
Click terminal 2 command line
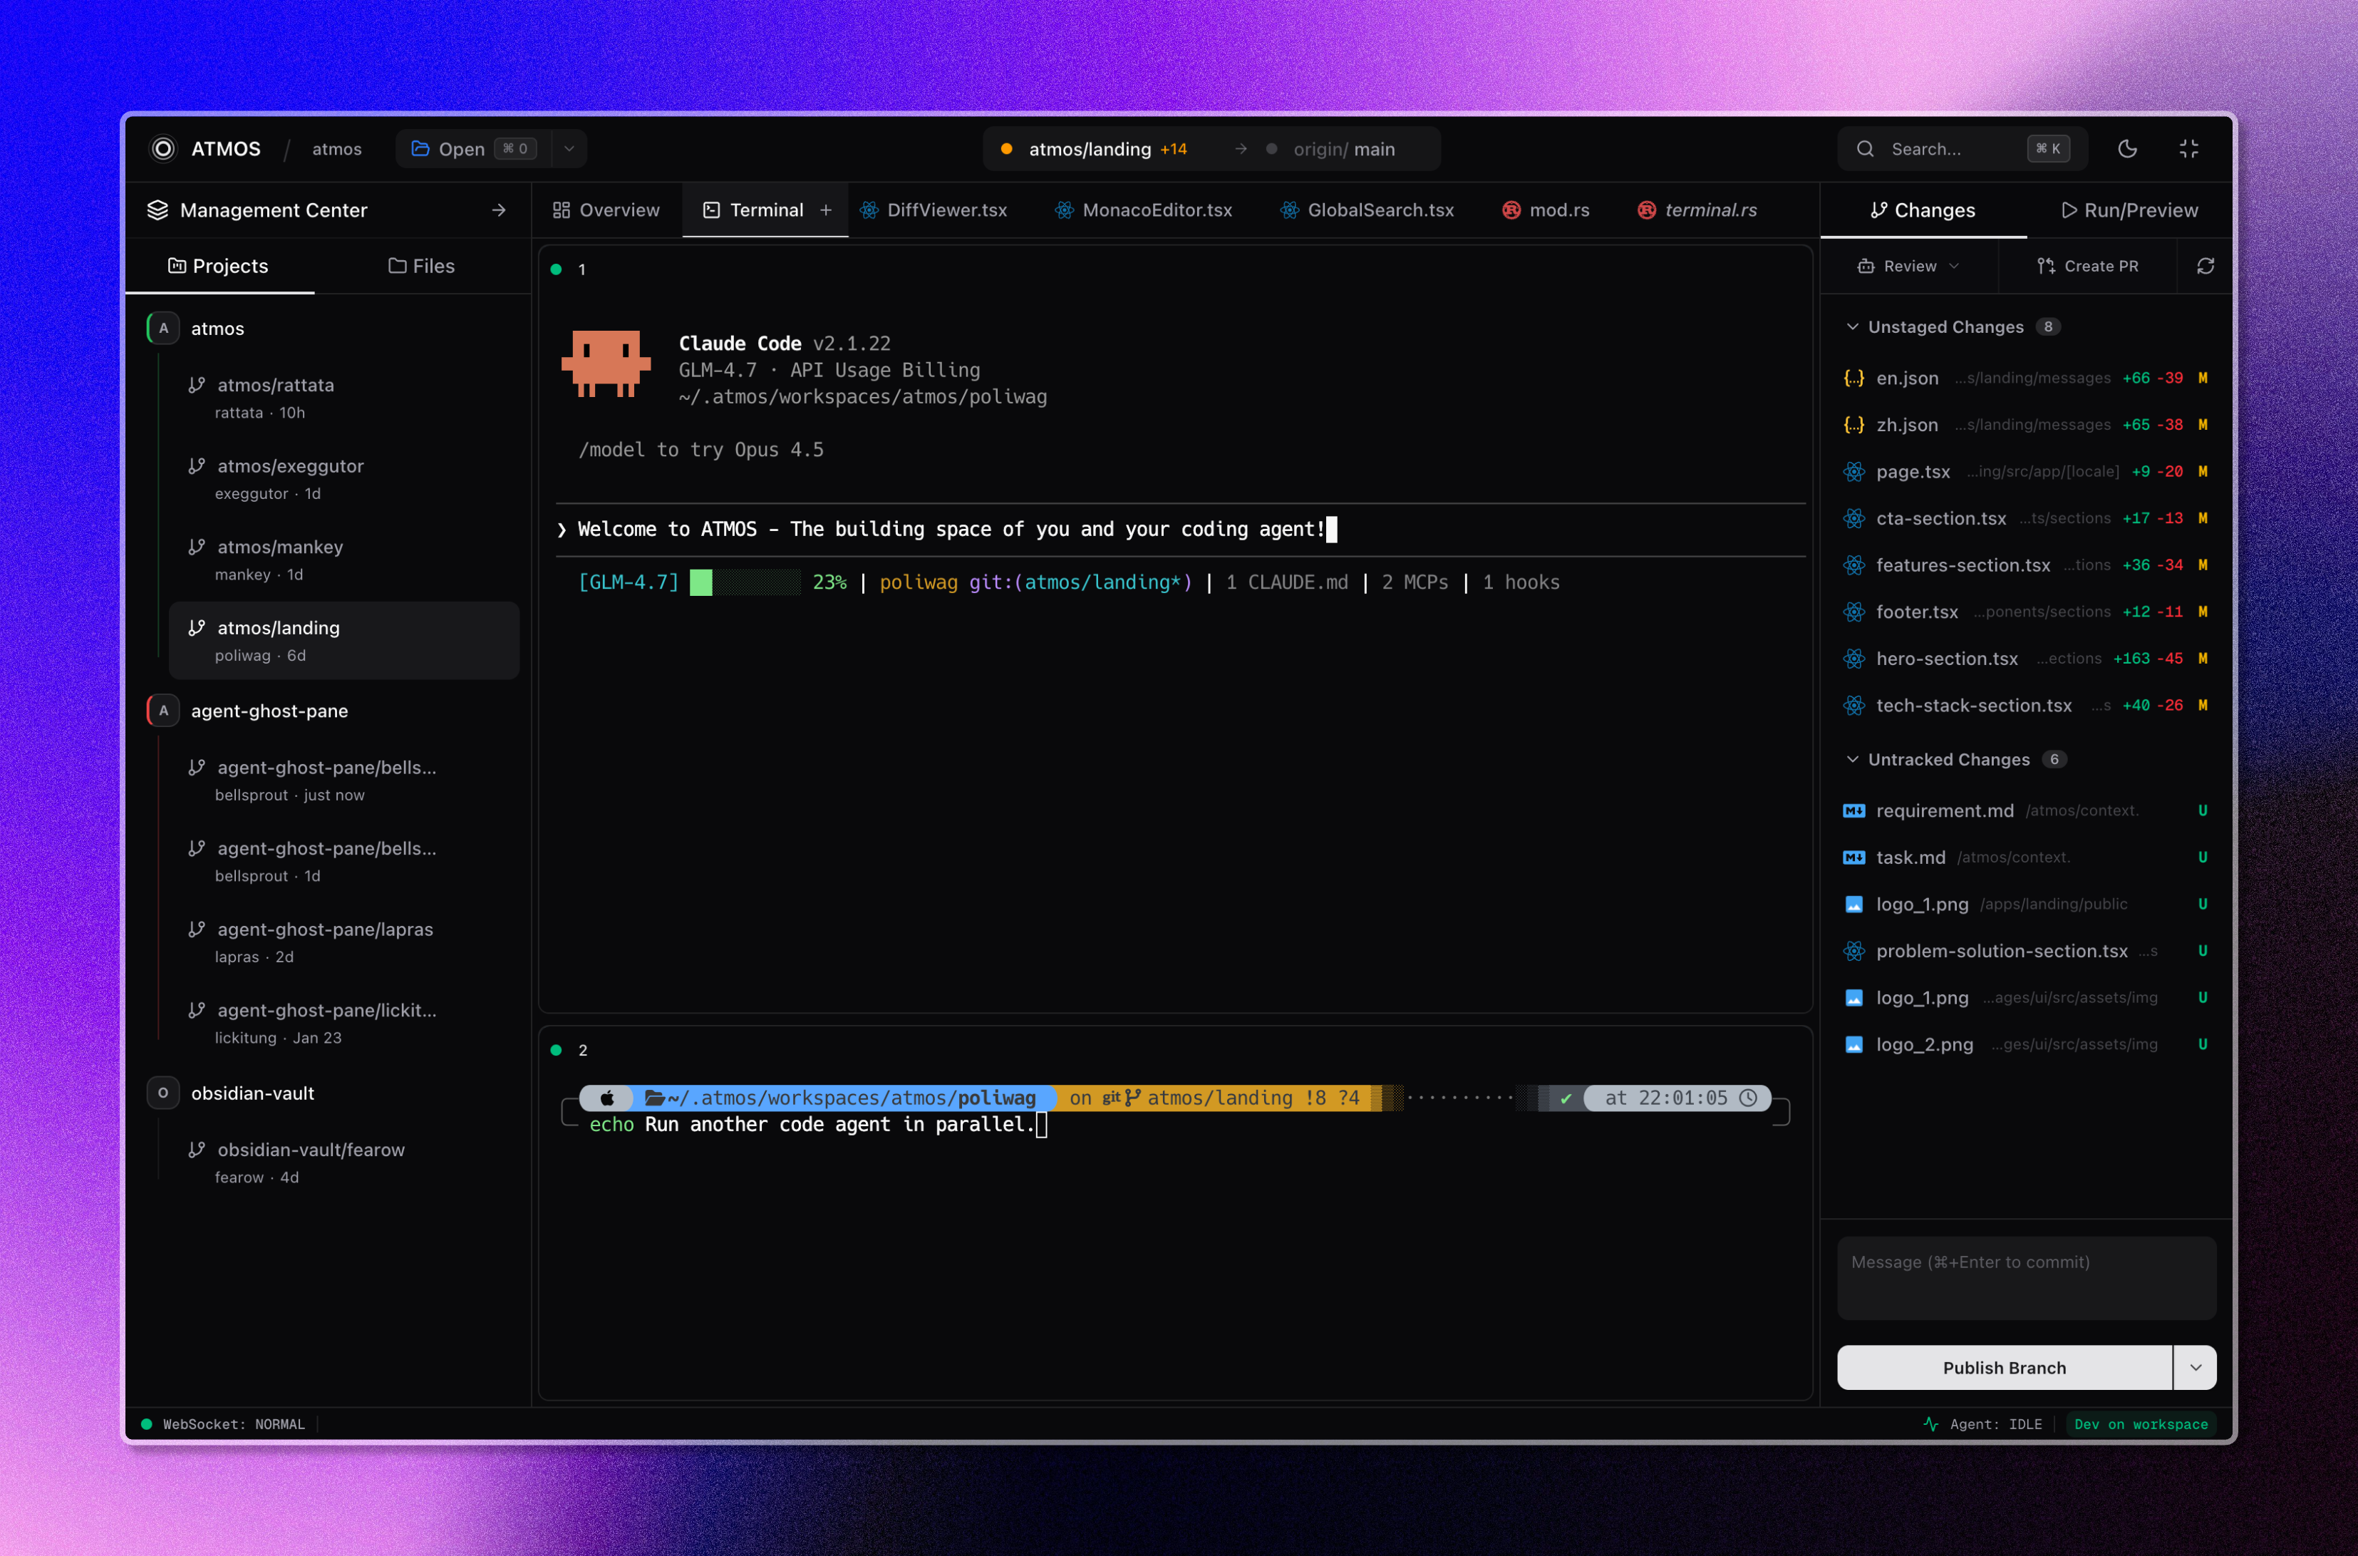817,1124
